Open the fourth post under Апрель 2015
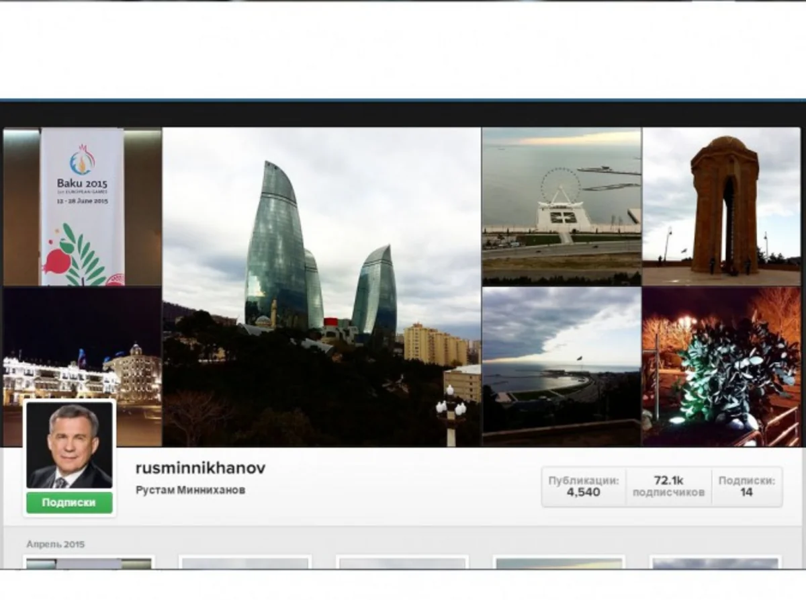Viewport: 806px width, 600px height. point(559,563)
